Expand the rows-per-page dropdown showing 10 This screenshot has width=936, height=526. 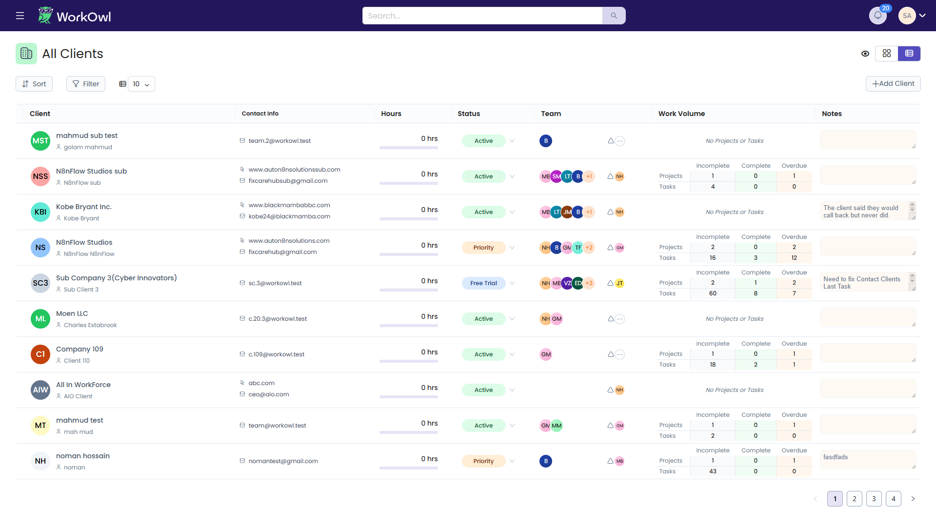[141, 84]
